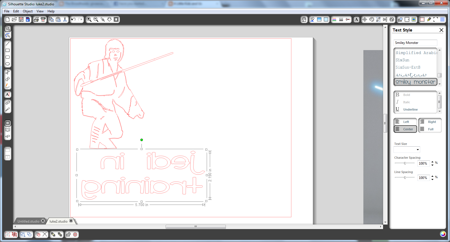Activate the Edit Points tool
The height and width of the screenshot is (242, 450).
pyautogui.click(x=8, y=35)
